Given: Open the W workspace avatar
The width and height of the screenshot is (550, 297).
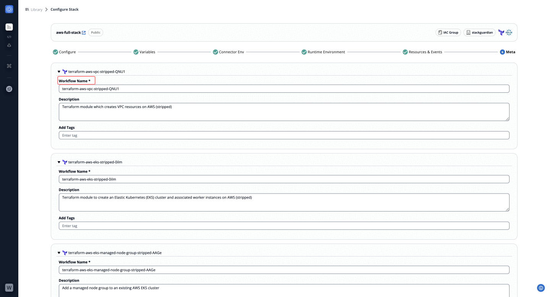Looking at the screenshot, I should point(9,287).
